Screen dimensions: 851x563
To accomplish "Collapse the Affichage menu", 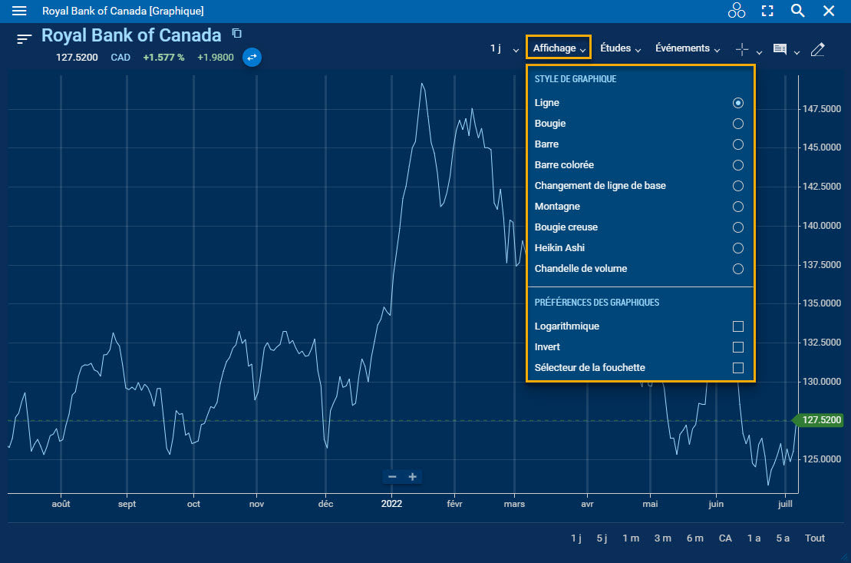I will tap(559, 48).
